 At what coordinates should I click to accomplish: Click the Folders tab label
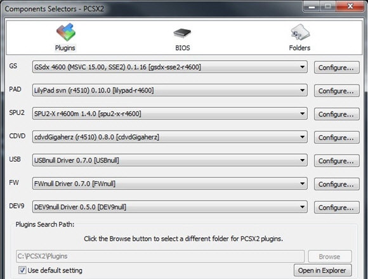click(299, 48)
